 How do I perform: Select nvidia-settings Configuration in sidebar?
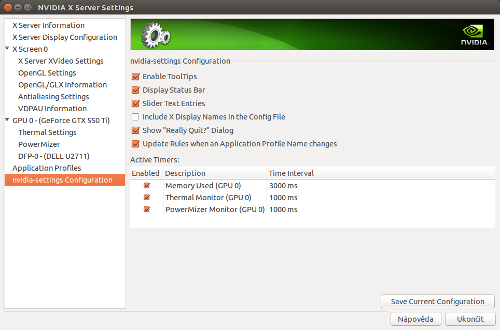tap(65, 180)
